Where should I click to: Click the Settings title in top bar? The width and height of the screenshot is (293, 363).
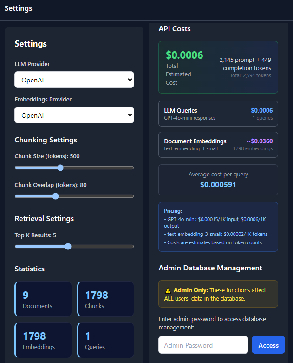point(19,8)
